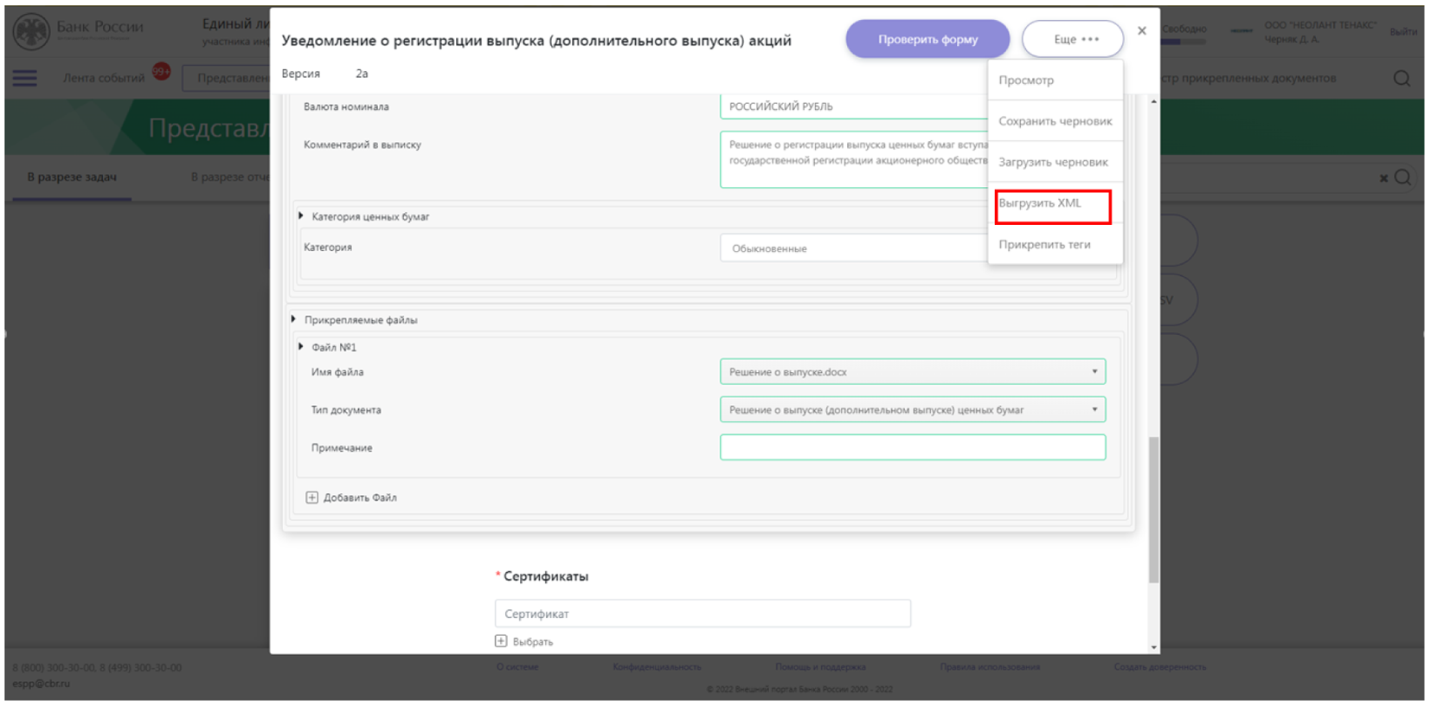This screenshot has height=707, width=1431.
Task: Click the Bank of Russia logo
Action: point(32,32)
